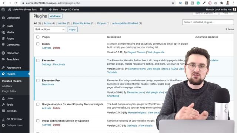Screen dimensions: 237x133
Task: Delete the Bloom plugin
Action: pos(57,48)
